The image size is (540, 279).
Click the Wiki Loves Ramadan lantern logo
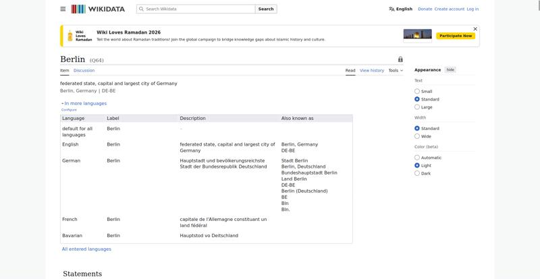click(70, 36)
